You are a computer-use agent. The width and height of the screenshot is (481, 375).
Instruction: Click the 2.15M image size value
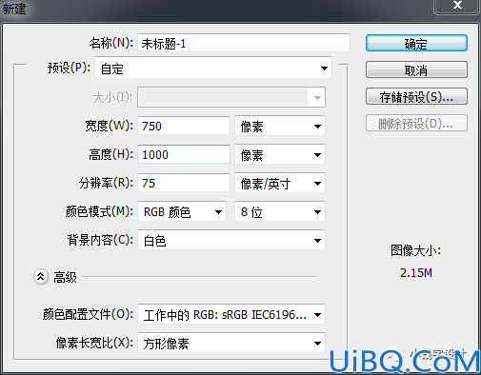416,273
